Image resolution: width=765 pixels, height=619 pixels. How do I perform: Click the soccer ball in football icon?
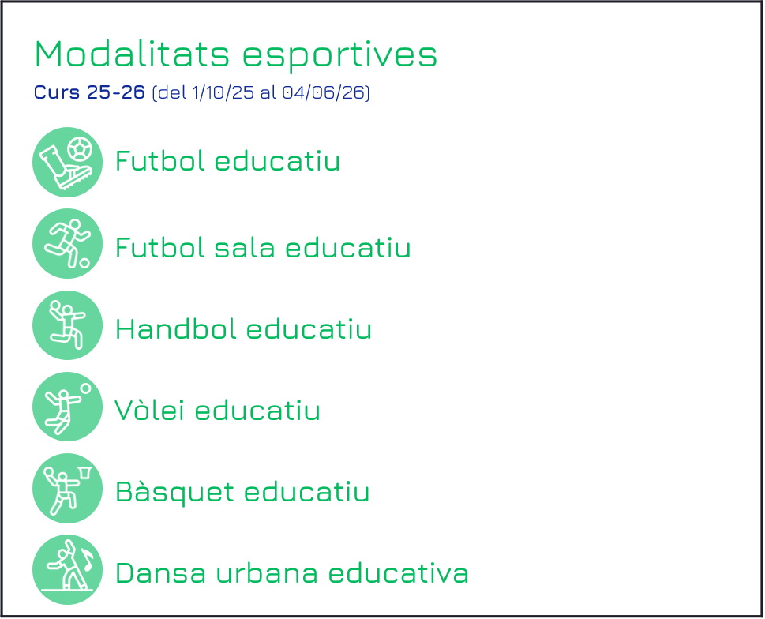(80, 148)
